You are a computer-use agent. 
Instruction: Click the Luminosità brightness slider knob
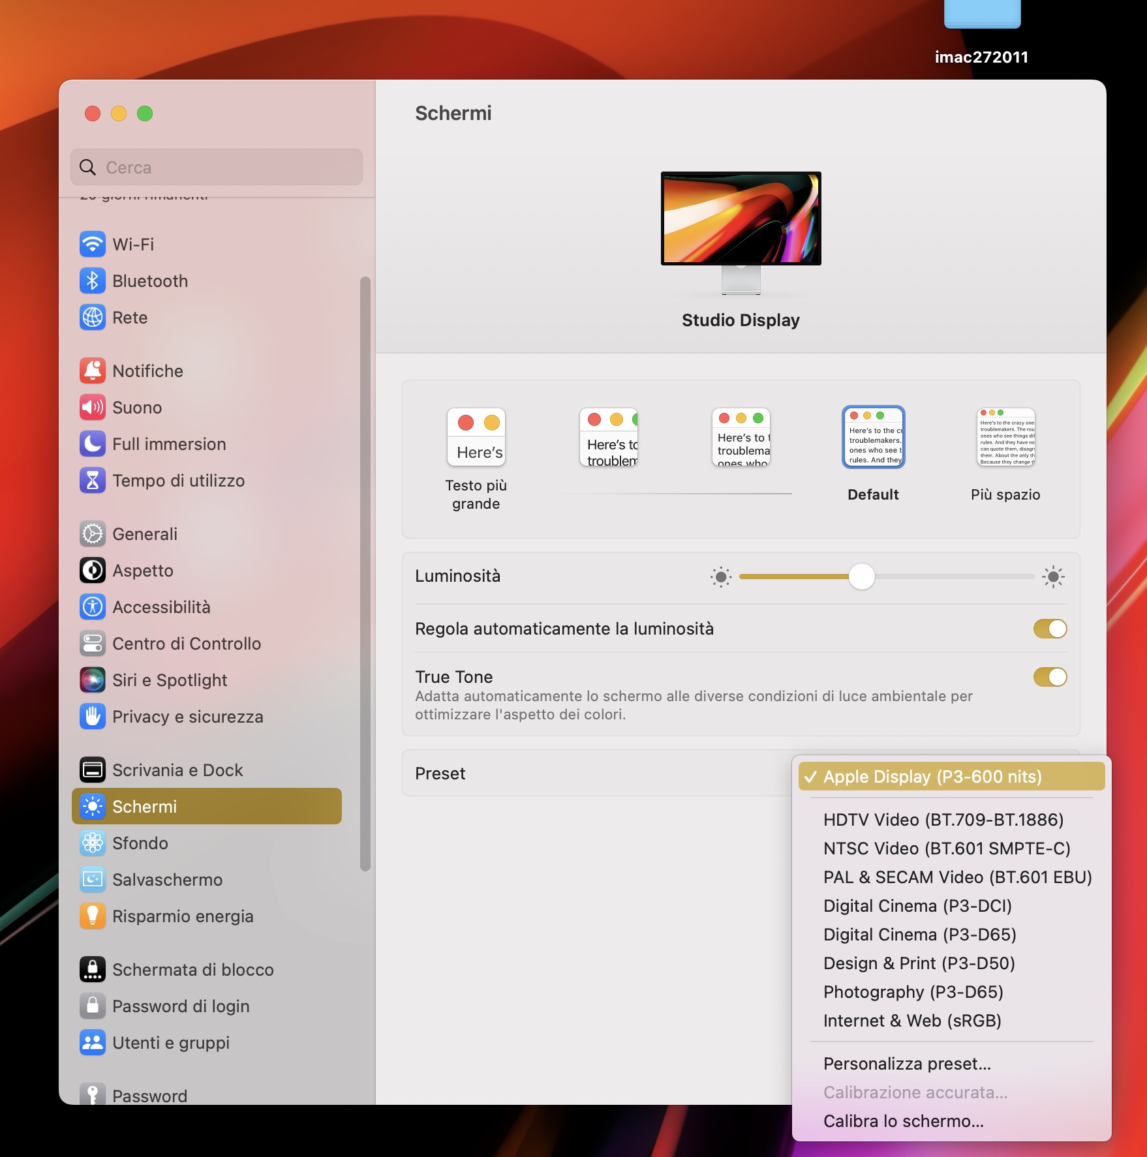coord(862,577)
